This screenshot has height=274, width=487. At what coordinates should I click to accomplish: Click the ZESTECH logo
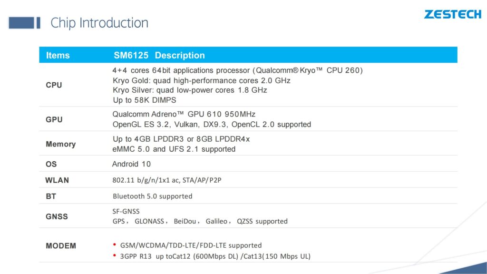coord(453,15)
